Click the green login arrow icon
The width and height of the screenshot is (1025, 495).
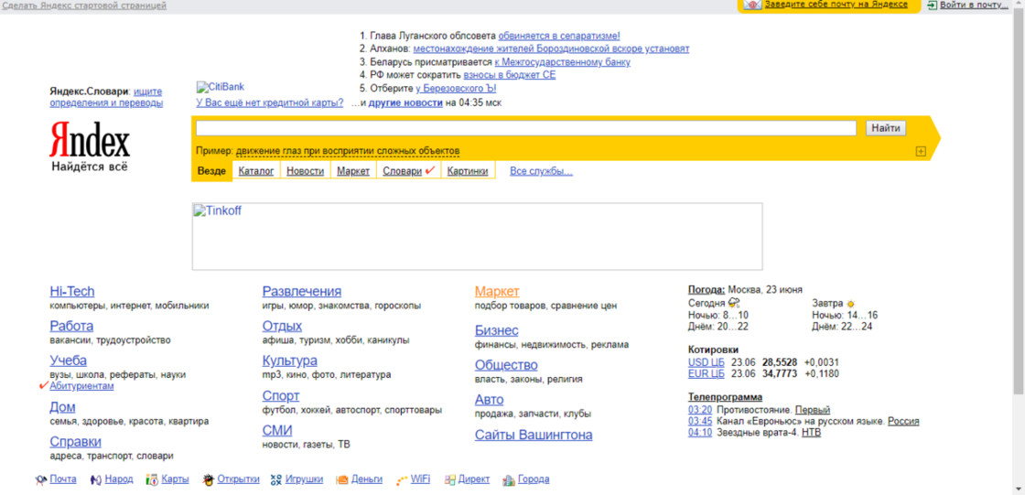point(933,5)
